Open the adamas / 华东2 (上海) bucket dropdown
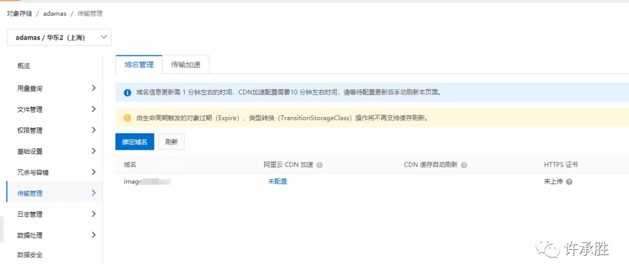The height and width of the screenshot is (276, 629). point(59,37)
